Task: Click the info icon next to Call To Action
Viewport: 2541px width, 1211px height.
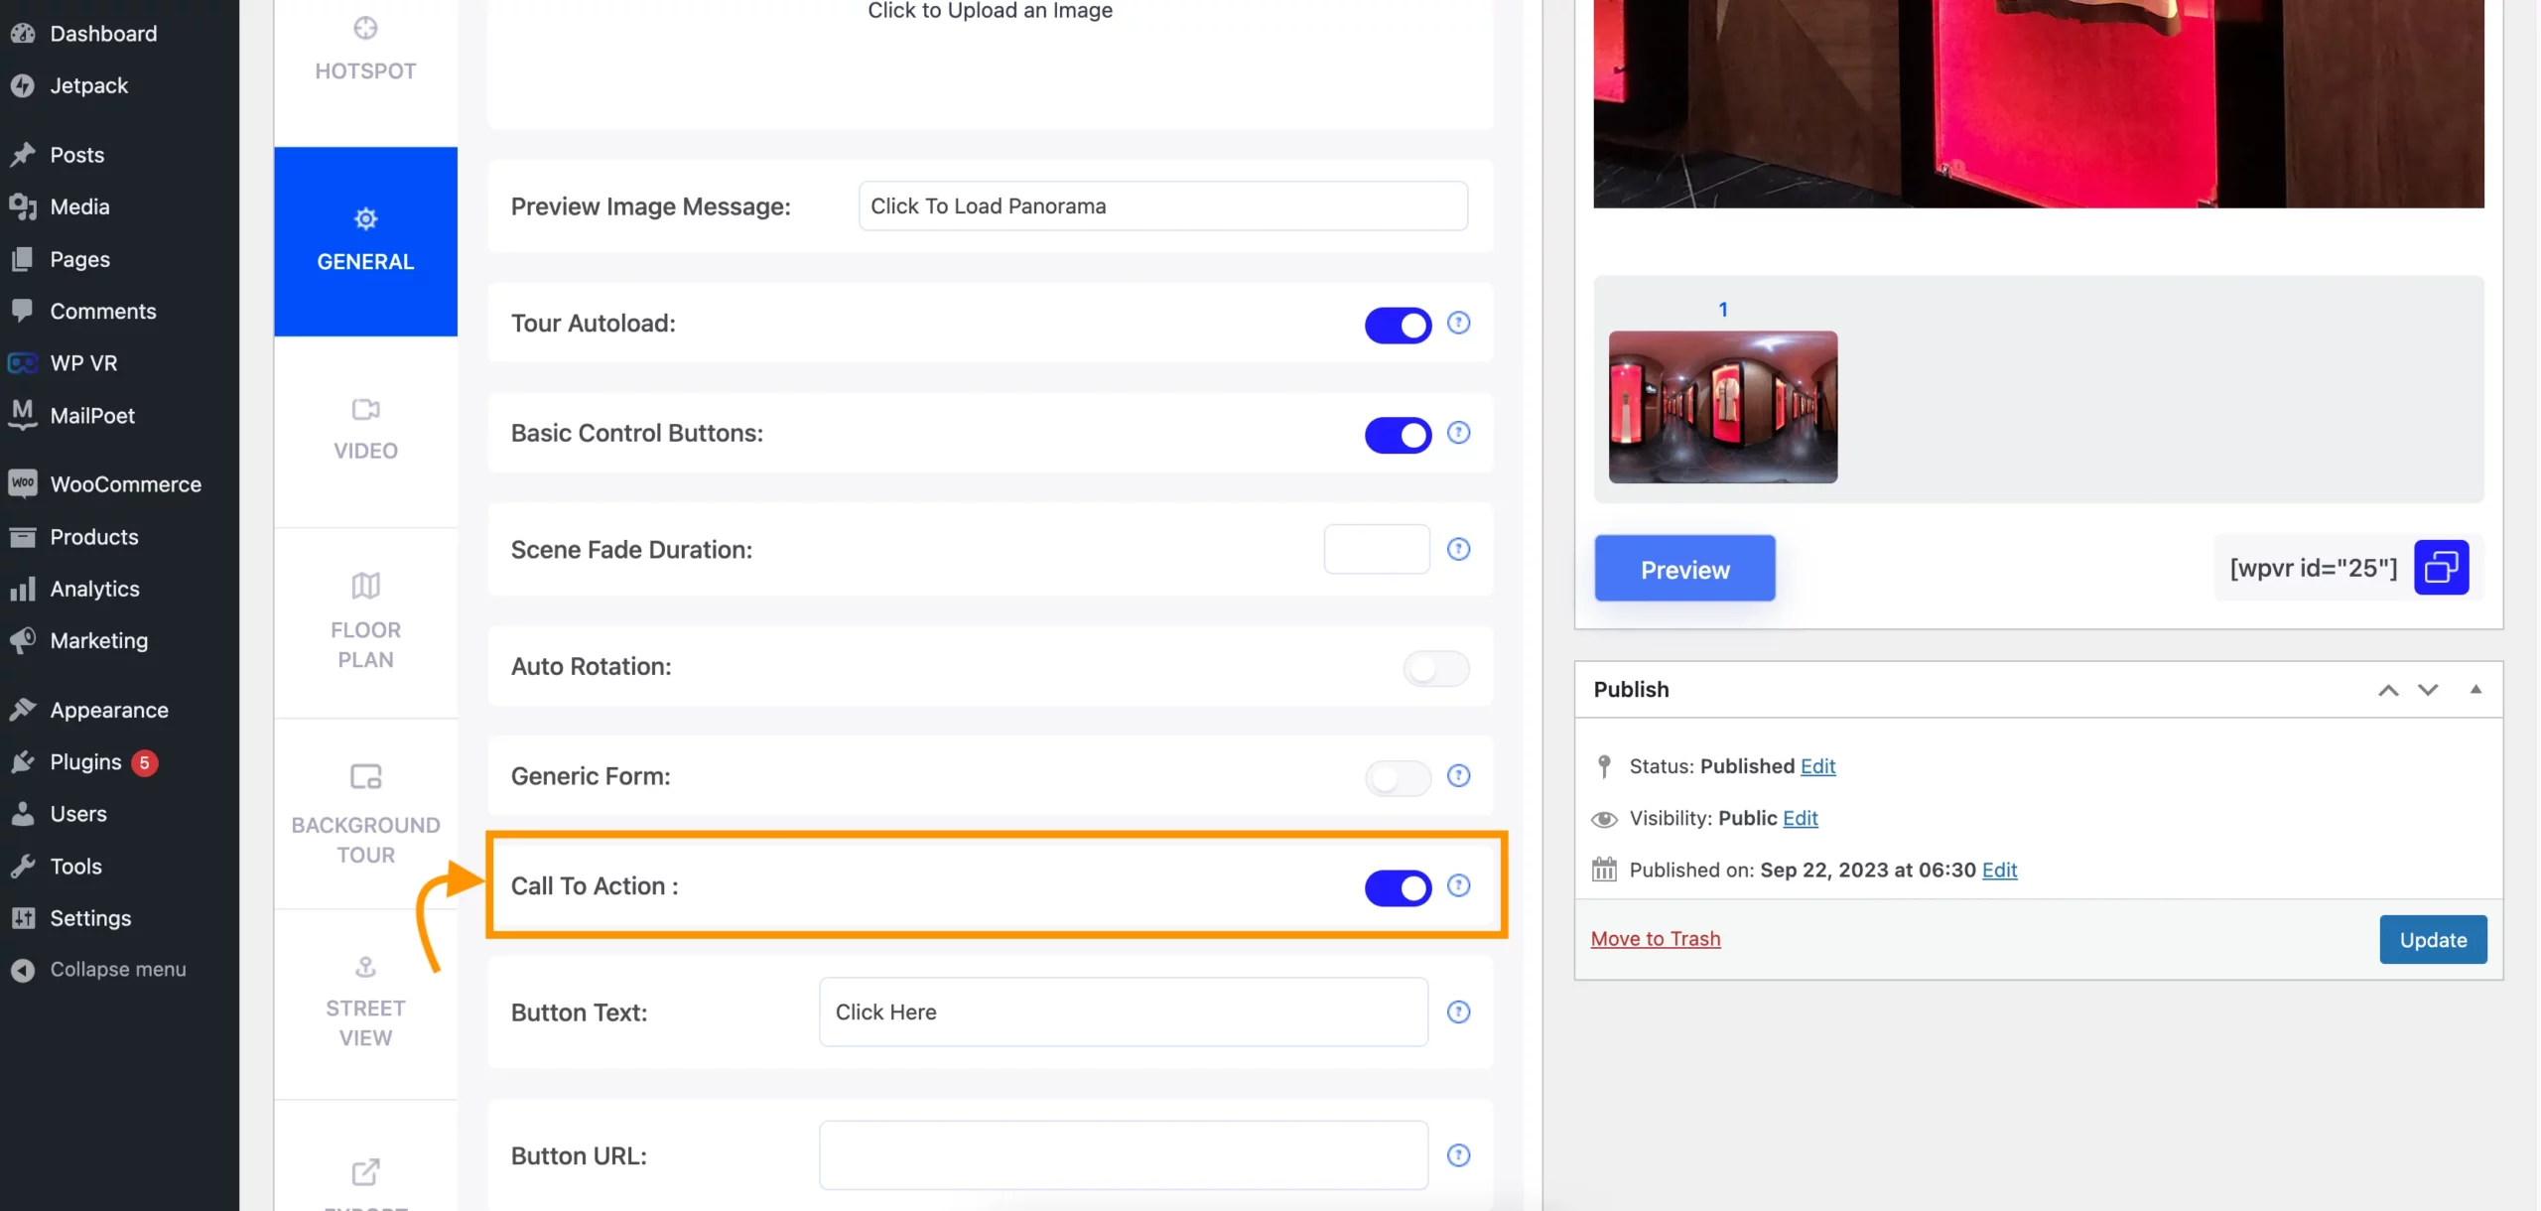Action: (1457, 886)
